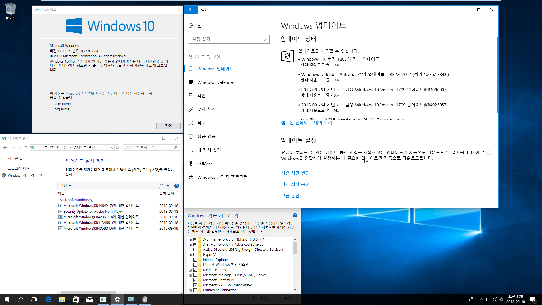
Task: Click the search magnifier in Settings search box
Action: (265, 39)
